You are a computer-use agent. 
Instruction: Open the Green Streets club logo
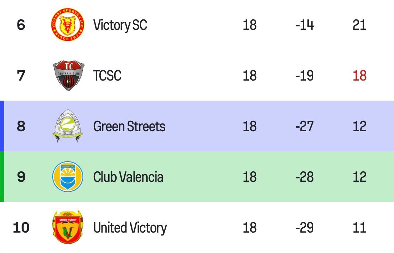pyautogui.click(x=68, y=126)
